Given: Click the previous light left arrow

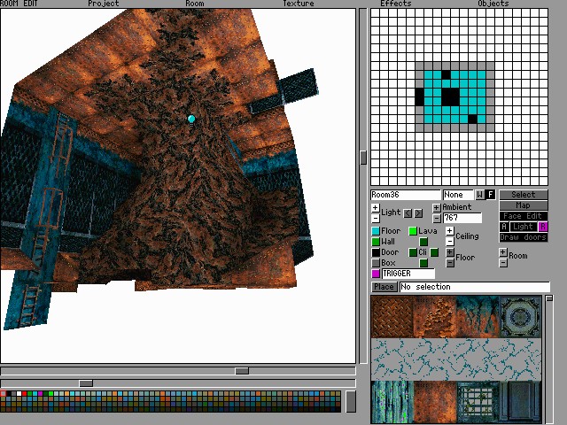Looking at the screenshot, I should coord(408,213).
